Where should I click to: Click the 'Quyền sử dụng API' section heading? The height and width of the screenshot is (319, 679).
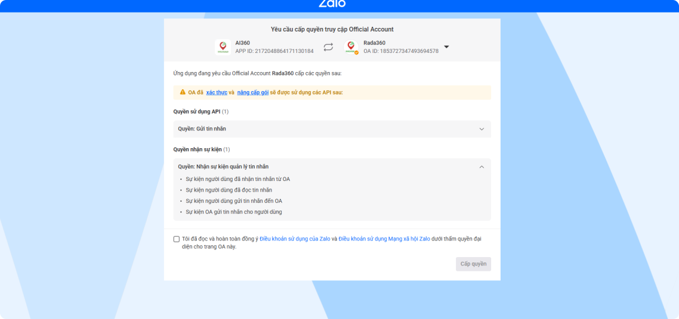(197, 111)
